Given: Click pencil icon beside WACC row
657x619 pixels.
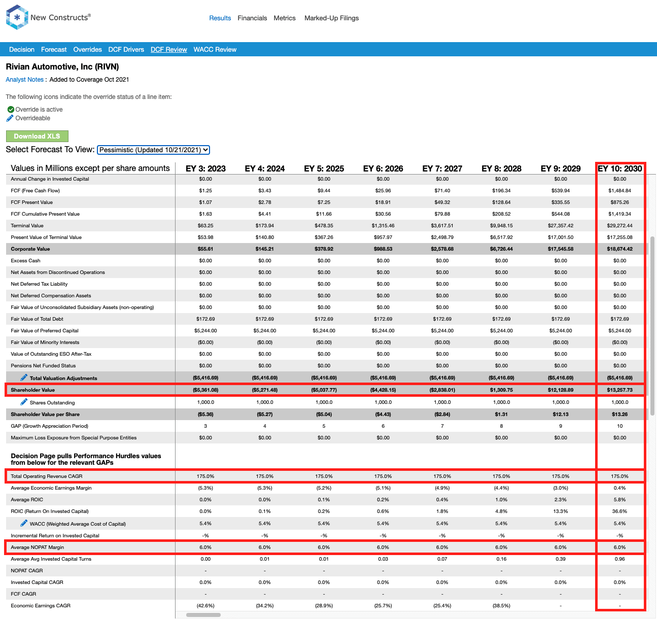Looking at the screenshot, I should (x=24, y=523).
